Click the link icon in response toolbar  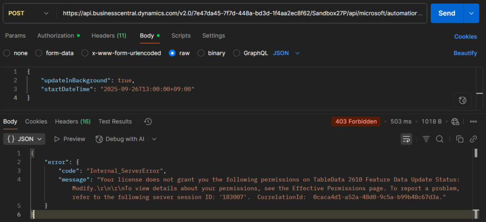(x=473, y=139)
